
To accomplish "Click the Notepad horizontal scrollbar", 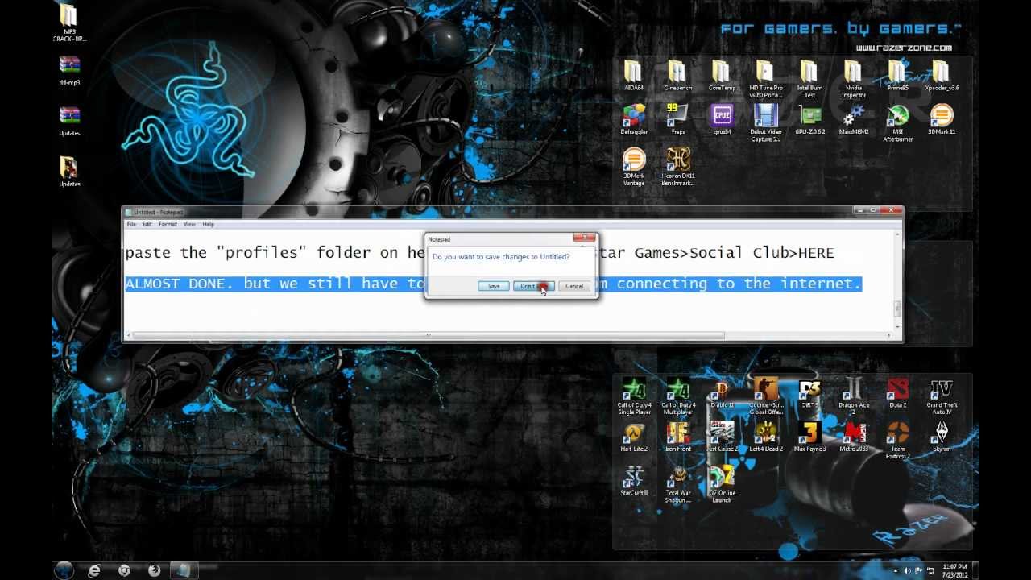I will click(x=429, y=335).
